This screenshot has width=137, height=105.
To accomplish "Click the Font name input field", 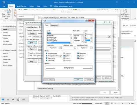I will click(59, 33).
